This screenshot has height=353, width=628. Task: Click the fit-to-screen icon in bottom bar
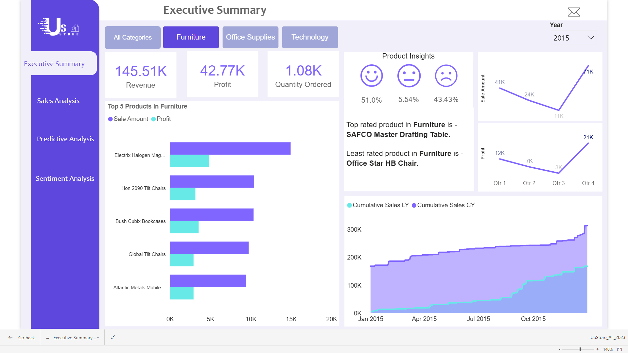coord(113,337)
